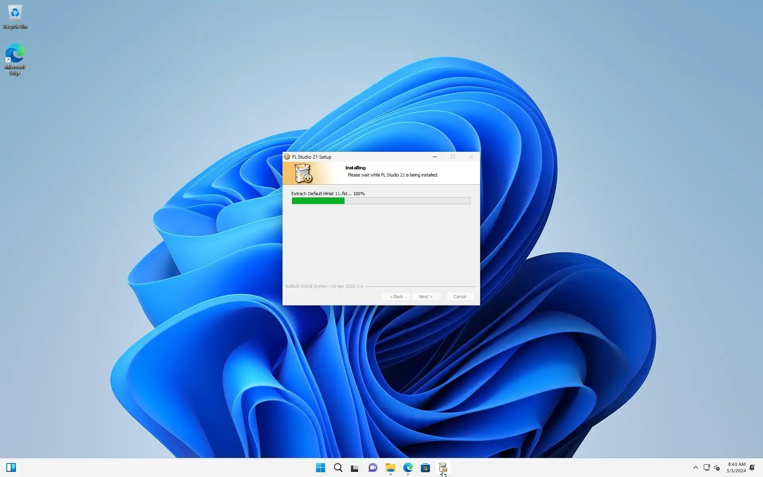The image size is (763, 477).
Task: Open the Recycle Bin desktop icon
Action: [x=15, y=17]
